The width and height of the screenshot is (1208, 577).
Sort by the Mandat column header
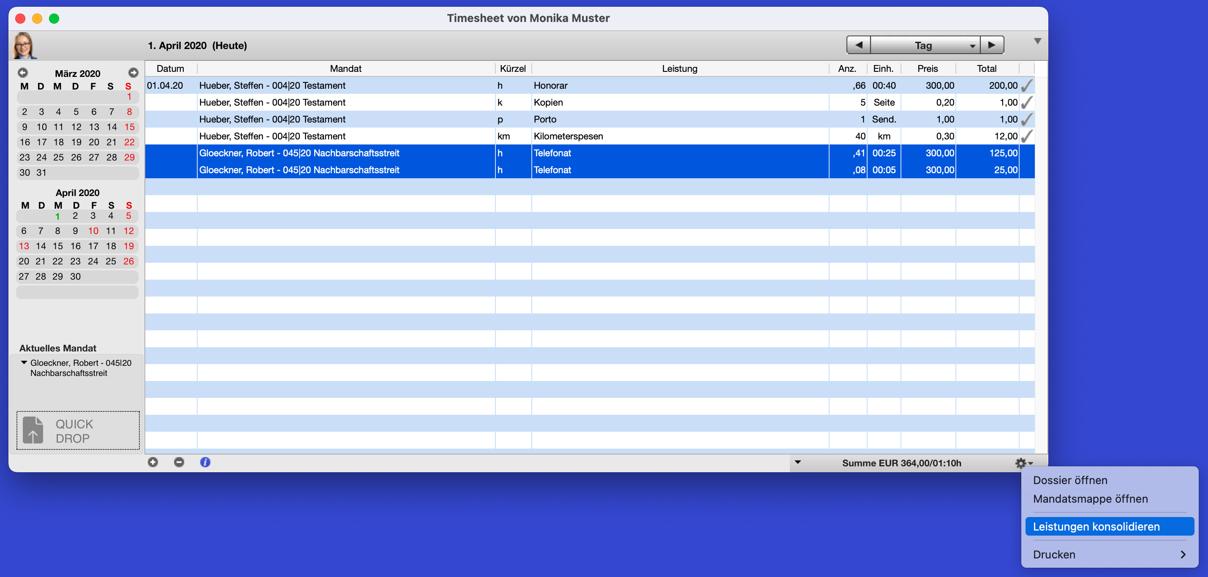(346, 68)
